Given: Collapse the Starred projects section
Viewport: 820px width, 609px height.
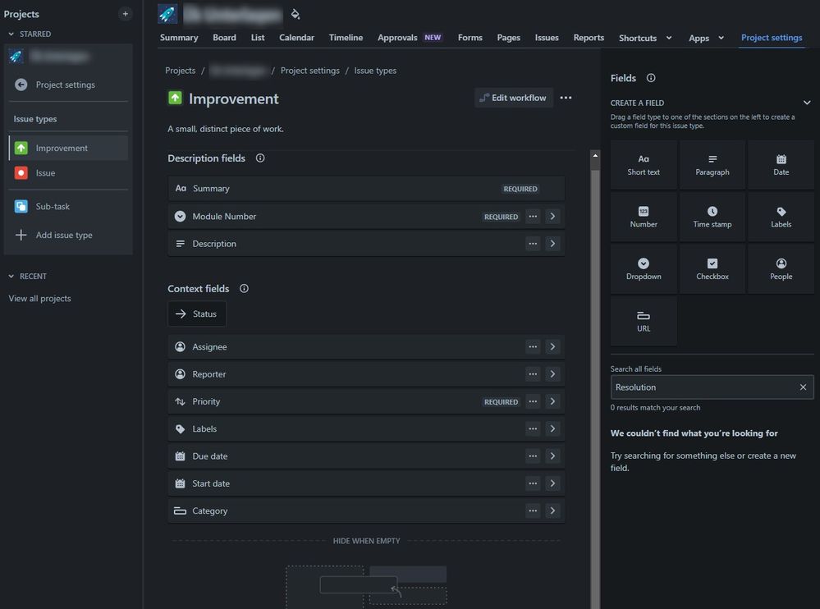Looking at the screenshot, I should tap(11, 34).
